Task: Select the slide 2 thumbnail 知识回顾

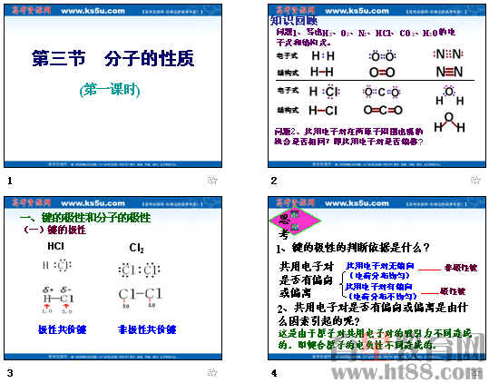Action: pyautogui.click(x=377, y=86)
